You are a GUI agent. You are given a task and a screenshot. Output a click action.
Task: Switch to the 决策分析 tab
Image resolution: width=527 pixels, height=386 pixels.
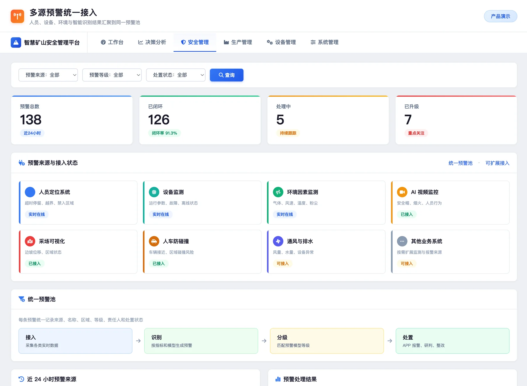[152, 42]
